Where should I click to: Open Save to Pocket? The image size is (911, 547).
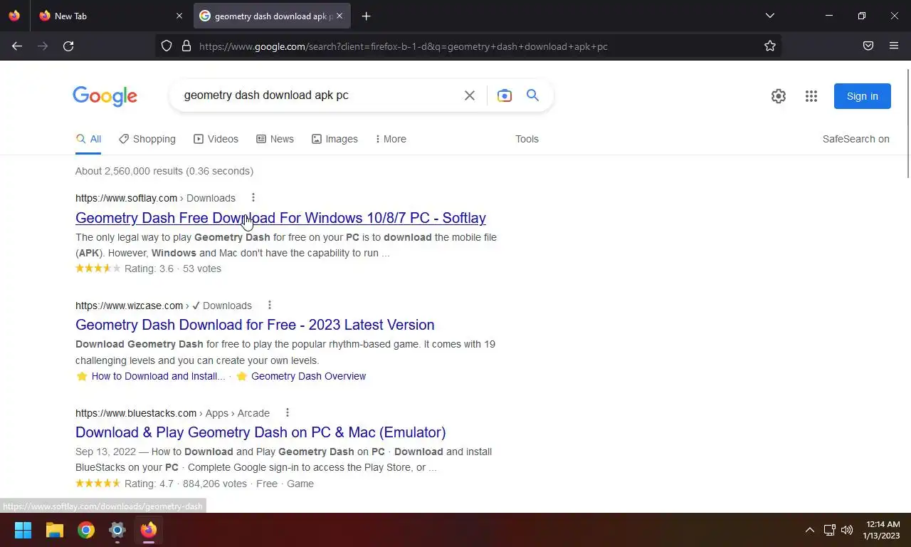click(x=868, y=46)
